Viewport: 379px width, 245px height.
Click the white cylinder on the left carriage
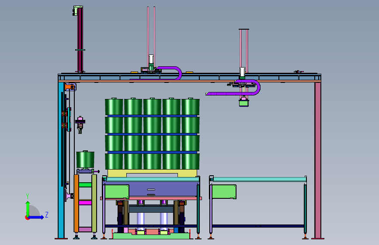tap(151, 59)
